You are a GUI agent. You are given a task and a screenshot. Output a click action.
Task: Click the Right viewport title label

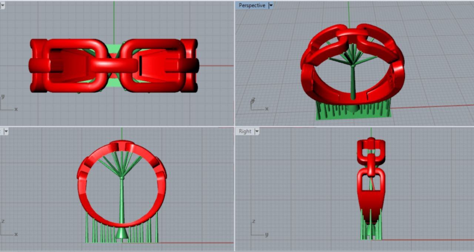point(245,132)
